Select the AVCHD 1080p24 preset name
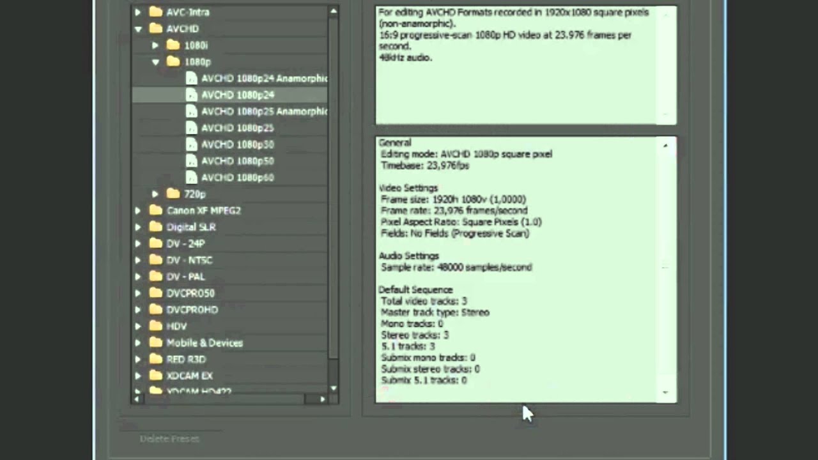818x460 pixels. click(238, 95)
